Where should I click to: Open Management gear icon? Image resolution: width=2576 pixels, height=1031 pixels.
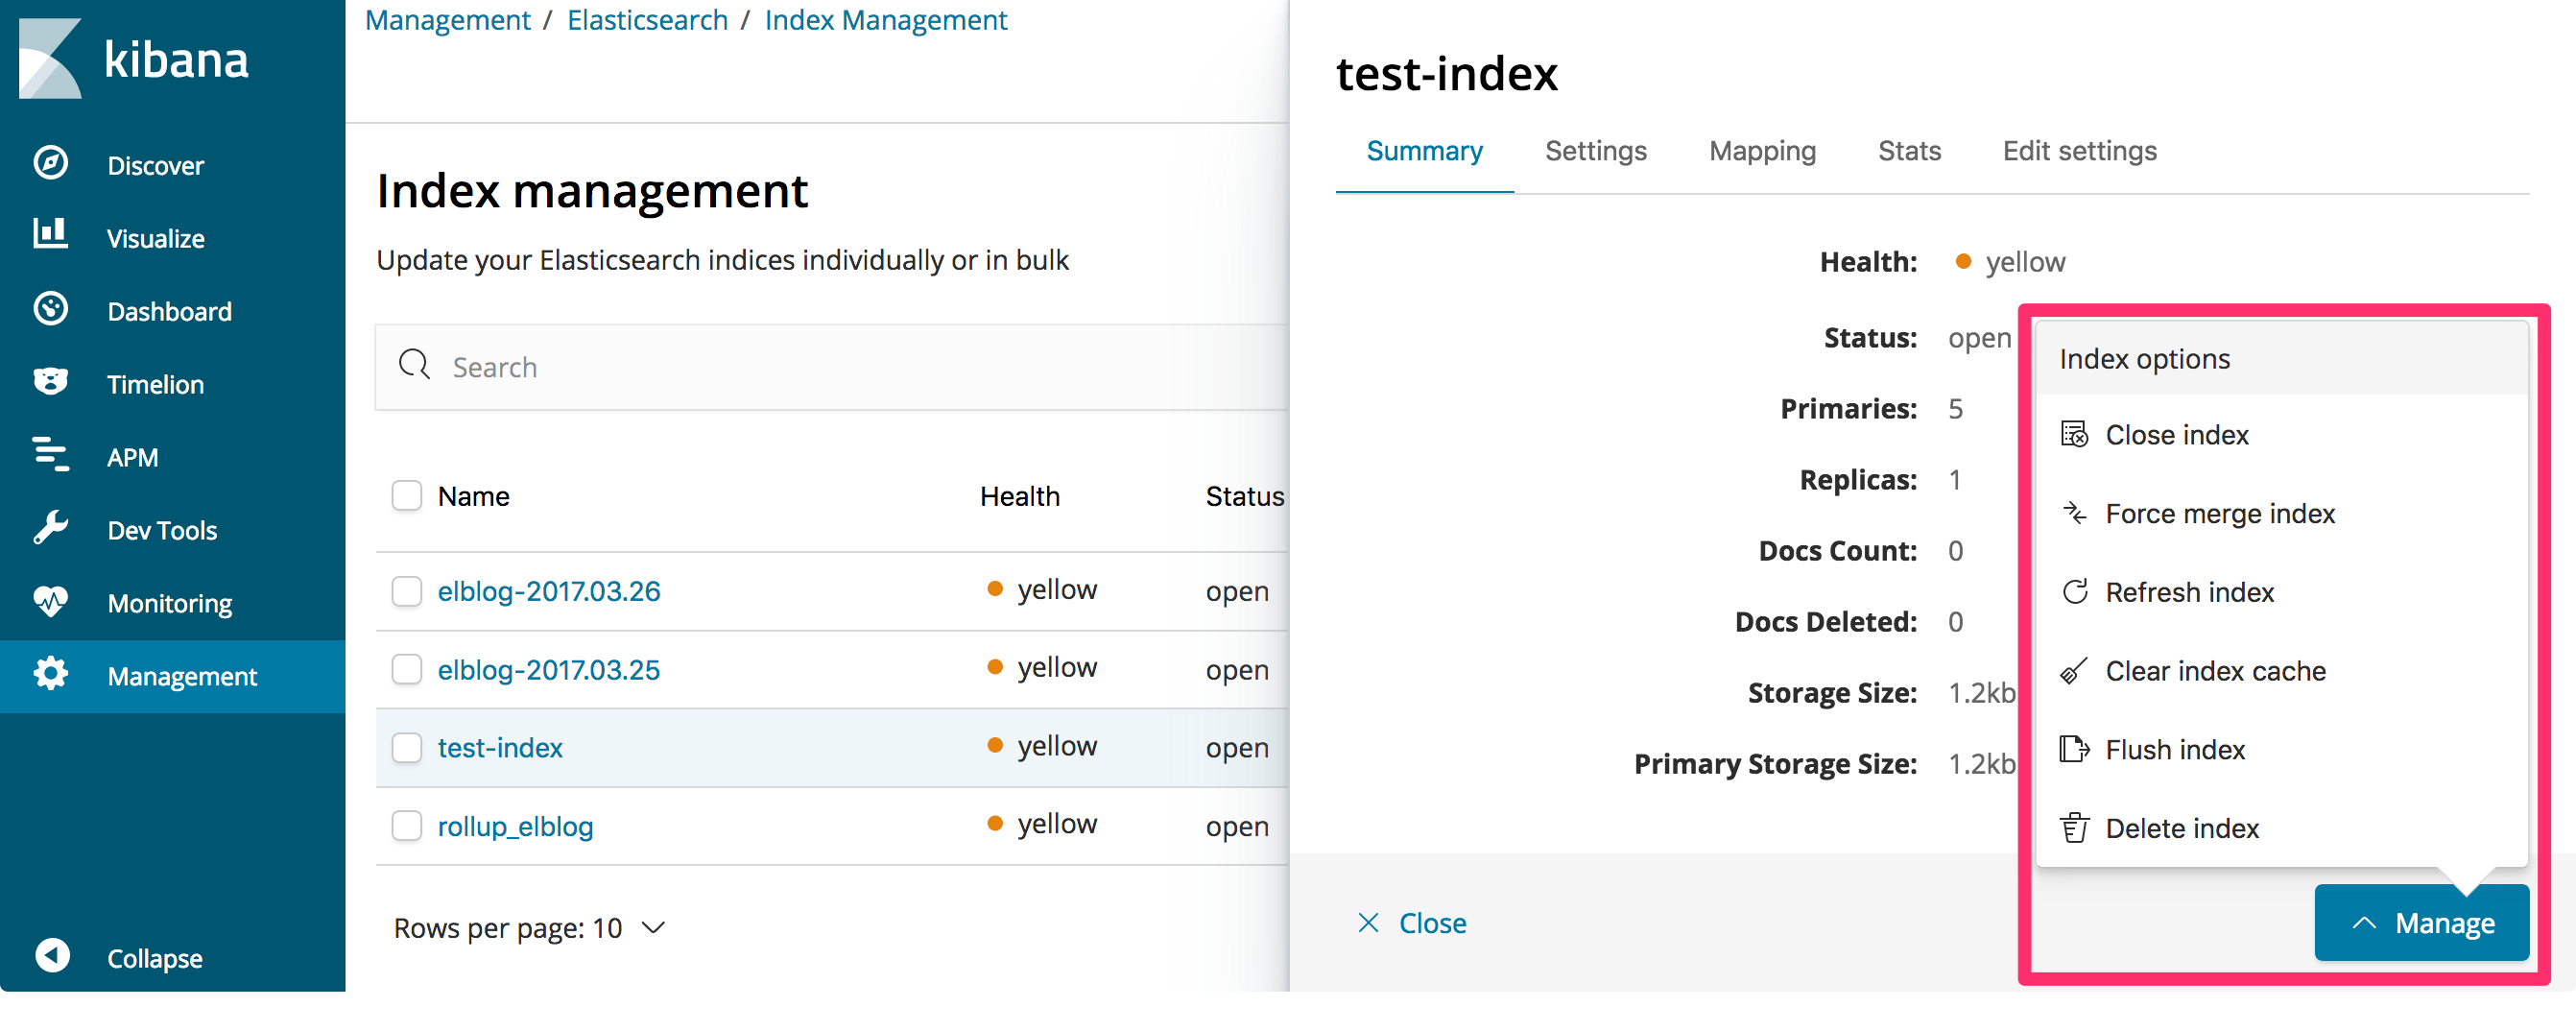tap(51, 674)
